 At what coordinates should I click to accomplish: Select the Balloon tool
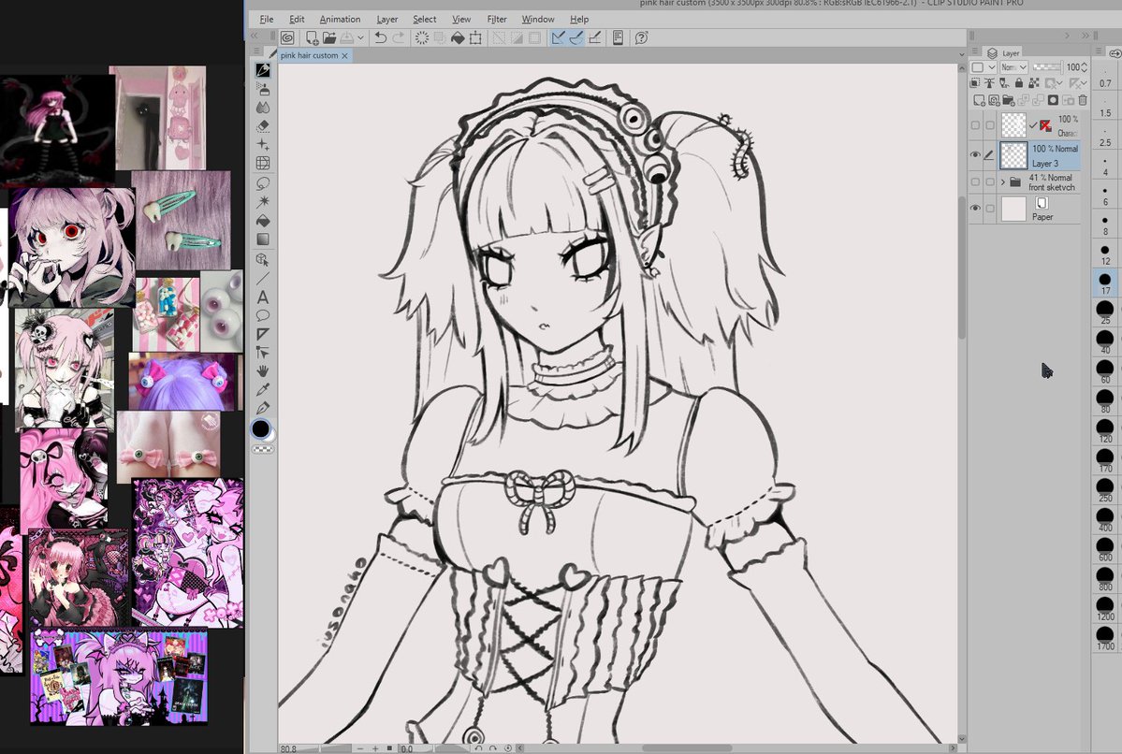(263, 315)
